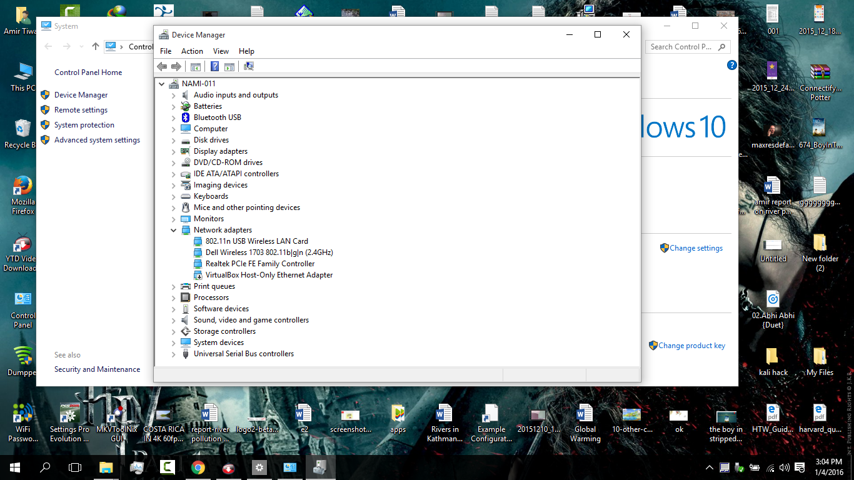Click Change product key

(x=691, y=345)
